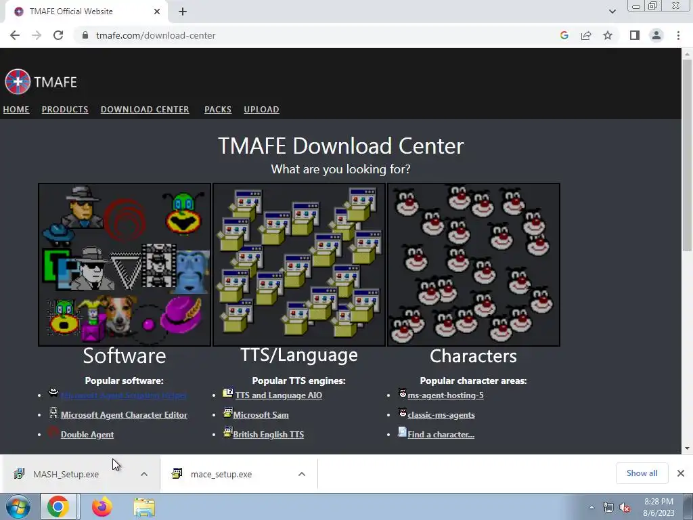Image resolution: width=693 pixels, height=520 pixels.
Task: Click the page vertical scrollbar thumb
Action: pyautogui.click(x=687, y=155)
